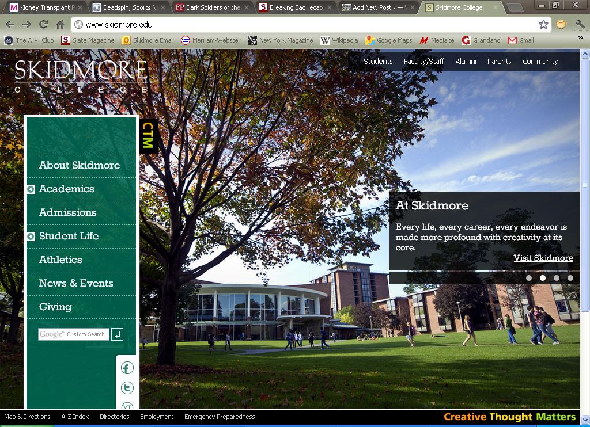Open Skidmore's Facebook icon

[127, 368]
